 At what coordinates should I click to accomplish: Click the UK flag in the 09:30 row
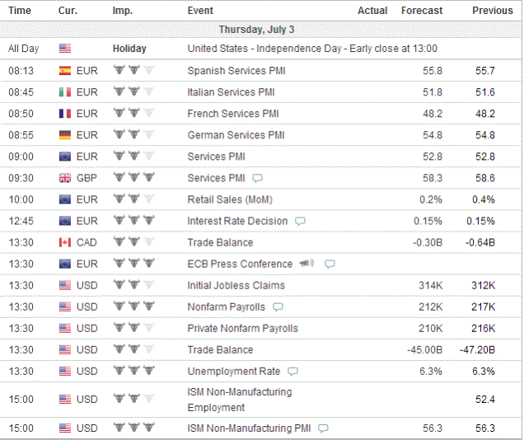[65, 178]
